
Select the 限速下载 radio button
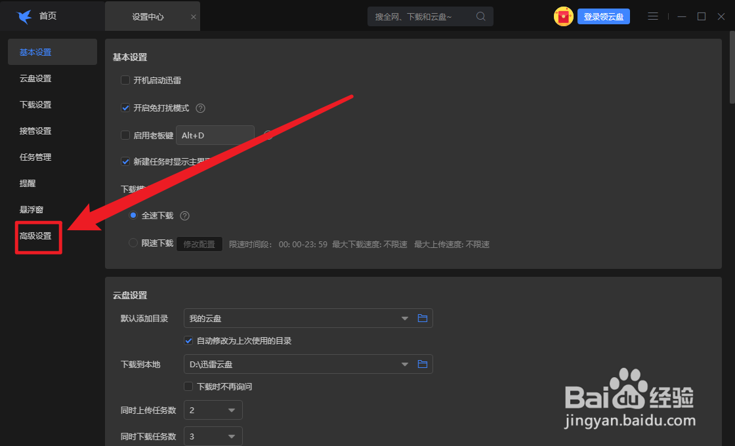(x=132, y=243)
